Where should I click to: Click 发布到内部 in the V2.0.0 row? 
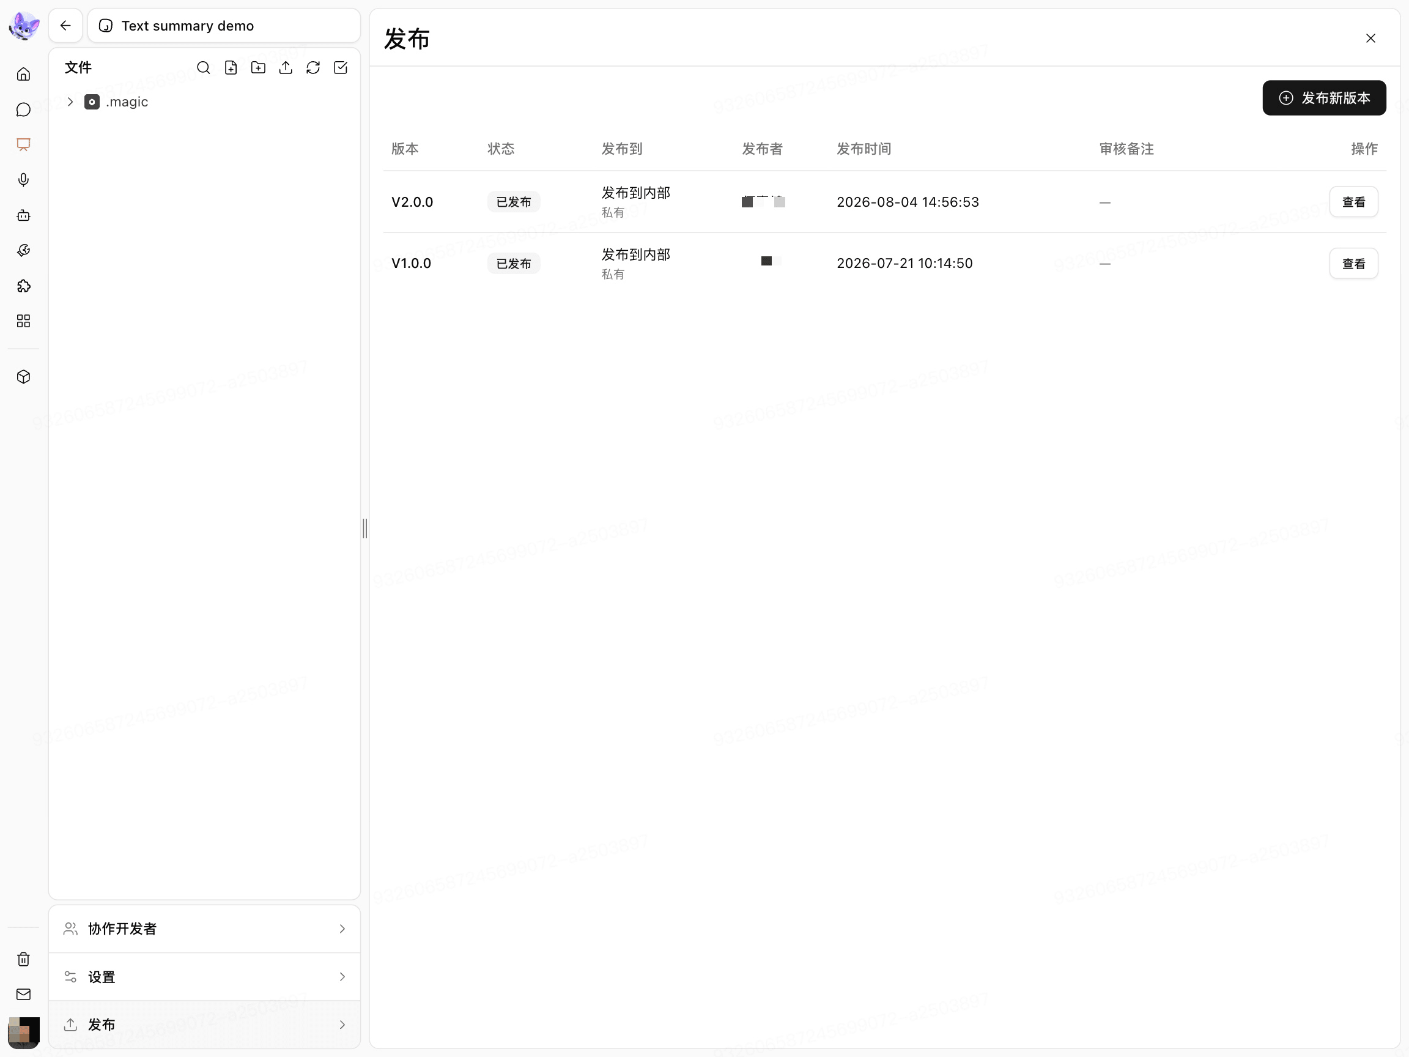pyautogui.click(x=636, y=193)
